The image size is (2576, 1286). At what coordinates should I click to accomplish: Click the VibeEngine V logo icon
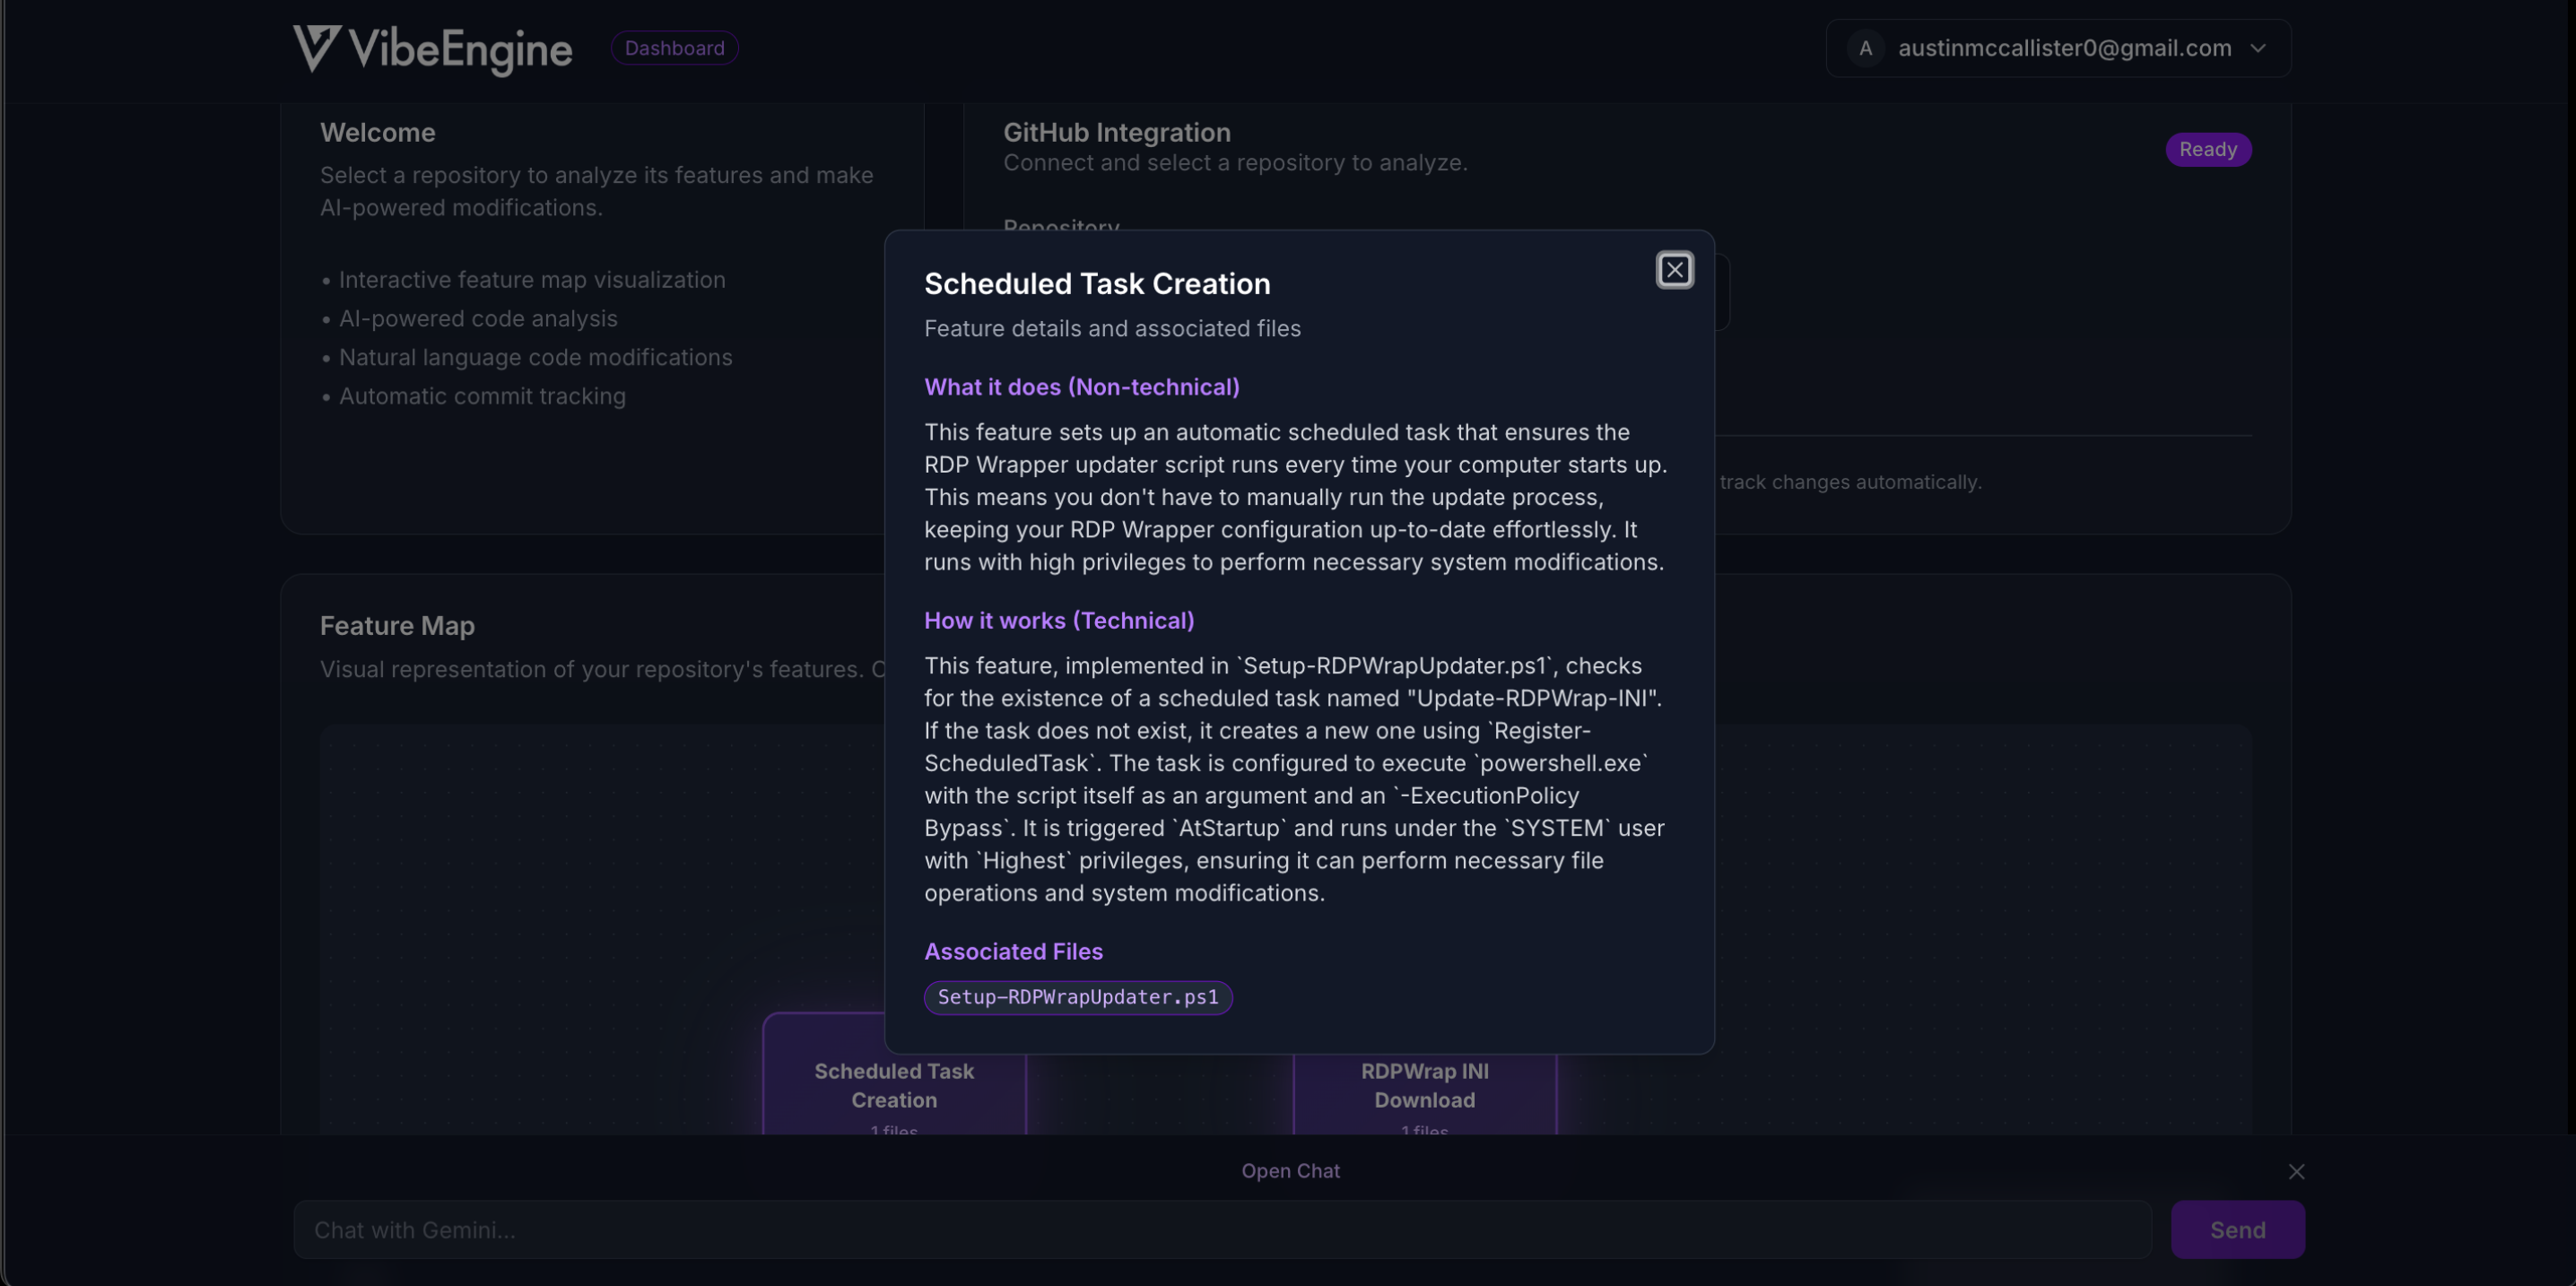click(x=316, y=48)
